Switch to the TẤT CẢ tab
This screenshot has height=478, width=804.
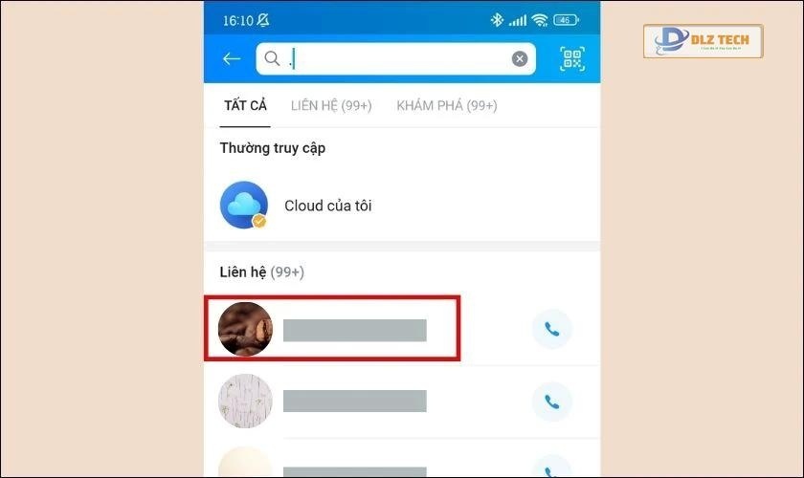pyautogui.click(x=245, y=105)
